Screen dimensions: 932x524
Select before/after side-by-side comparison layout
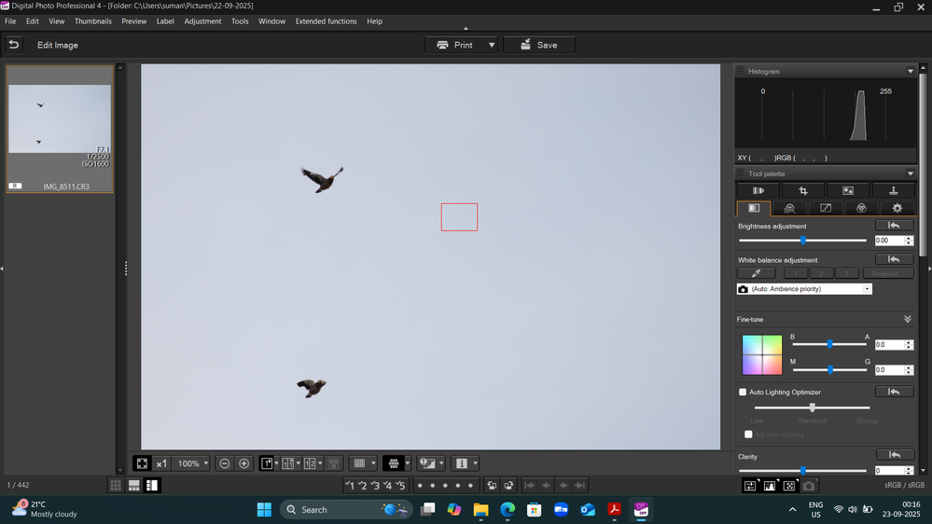(x=288, y=463)
